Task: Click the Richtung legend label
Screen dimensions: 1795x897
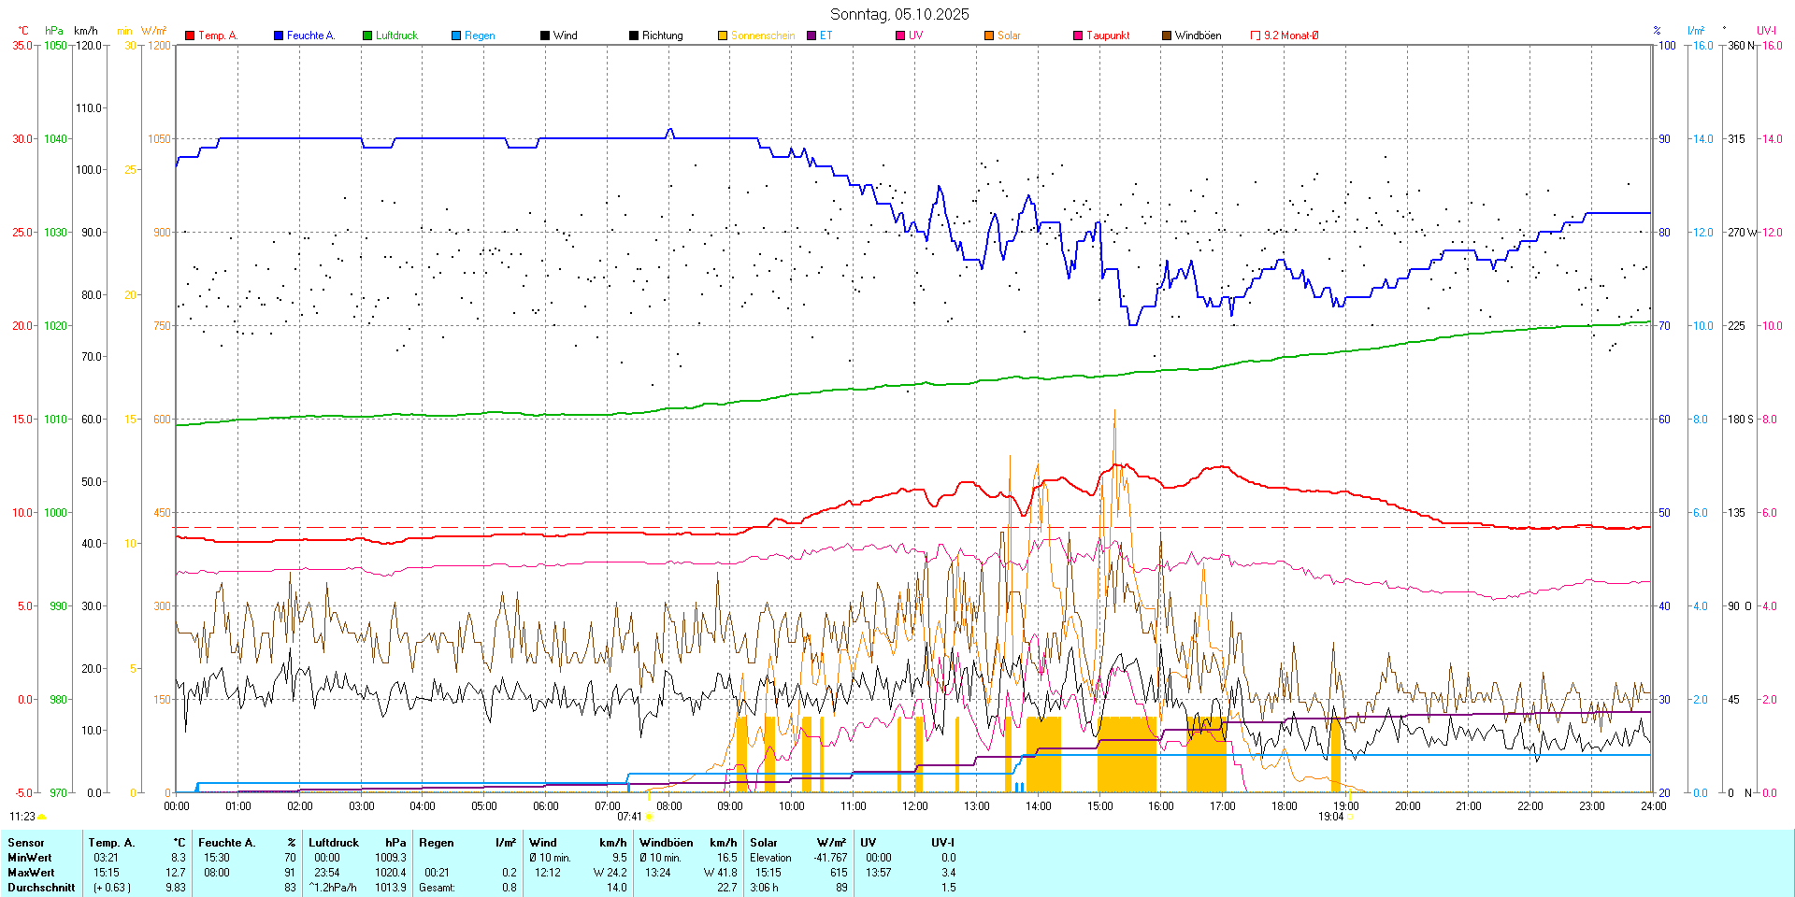Action: 662,36
